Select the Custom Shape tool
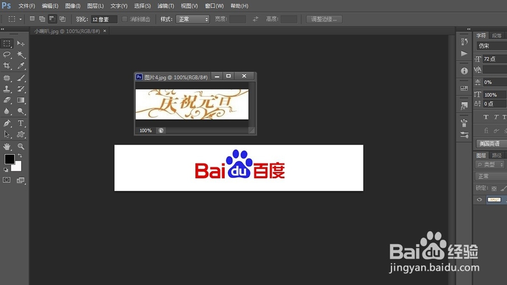The width and height of the screenshot is (507, 285). (x=21, y=134)
